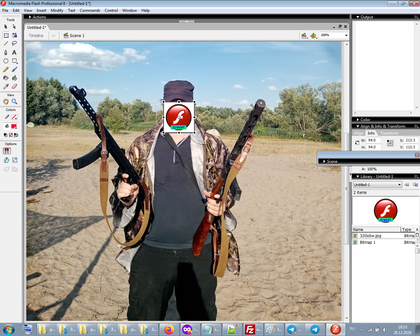Pick the Paint Bucket tool
This screenshot has height=336, width=420.
pos(14,78)
